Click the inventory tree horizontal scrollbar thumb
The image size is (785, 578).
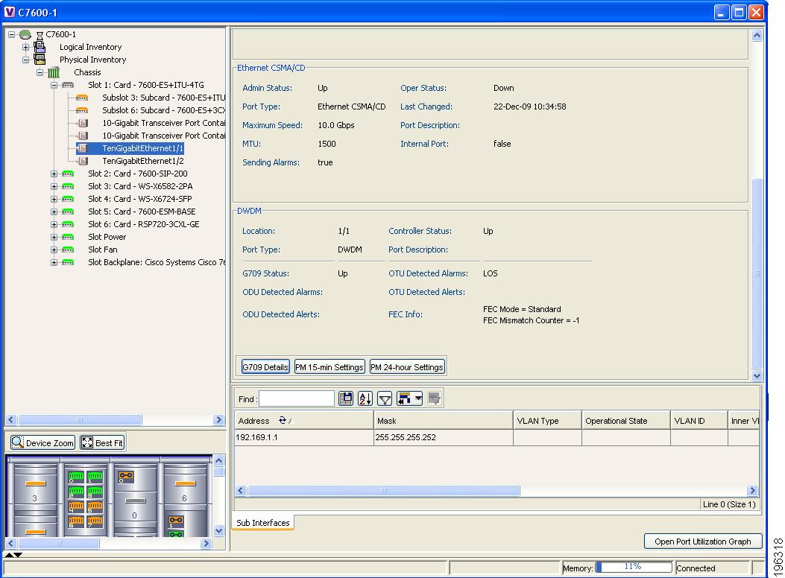80,419
